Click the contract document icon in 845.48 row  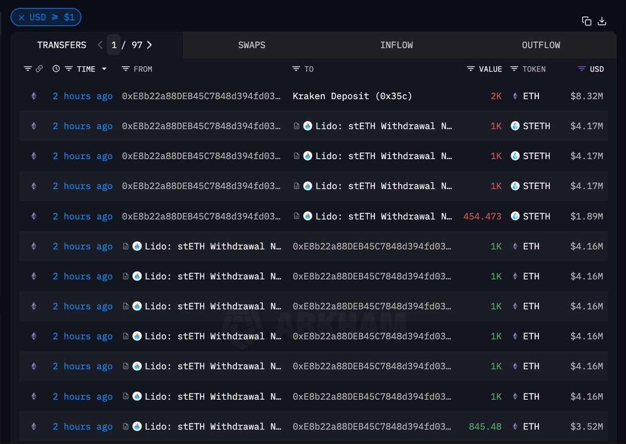coord(126,426)
